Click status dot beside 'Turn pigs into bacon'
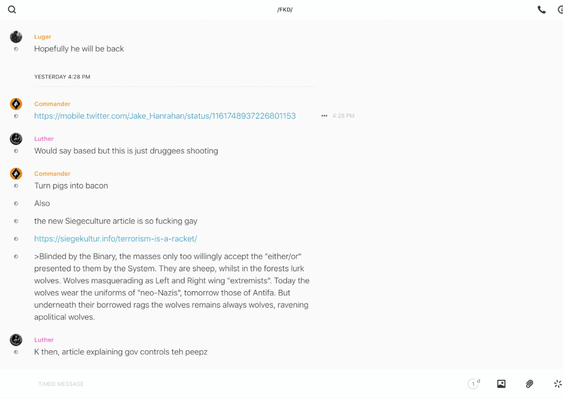This screenshot has height=398, width=563. click(x=16, y=186)
